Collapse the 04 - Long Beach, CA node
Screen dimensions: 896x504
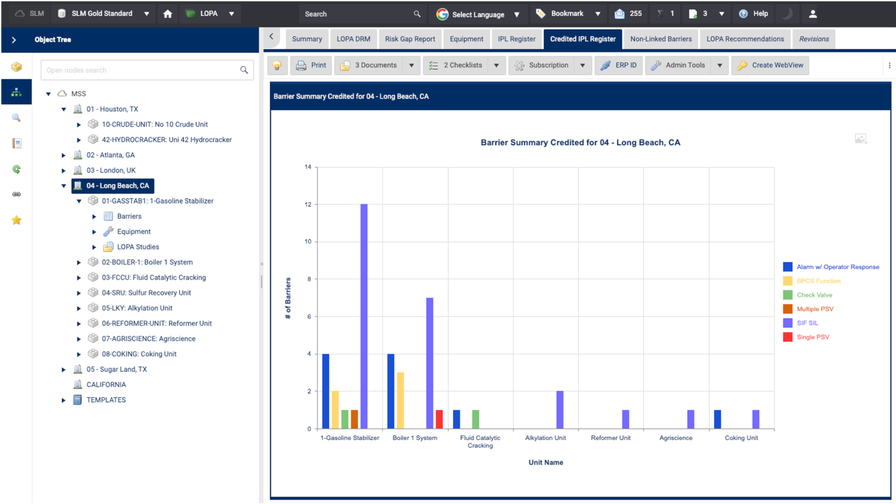[x=64, y=186]
